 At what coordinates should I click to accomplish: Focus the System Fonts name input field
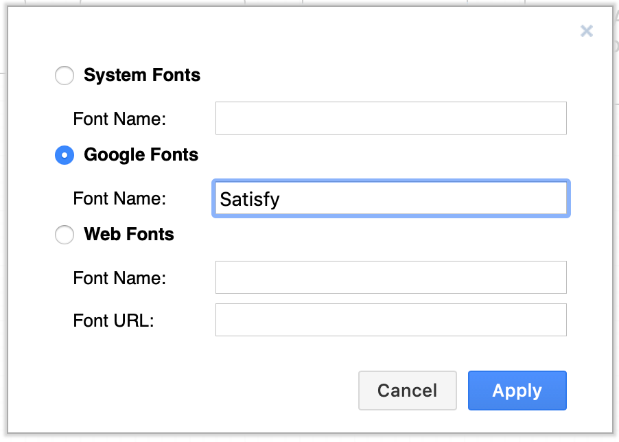point(390,118)
